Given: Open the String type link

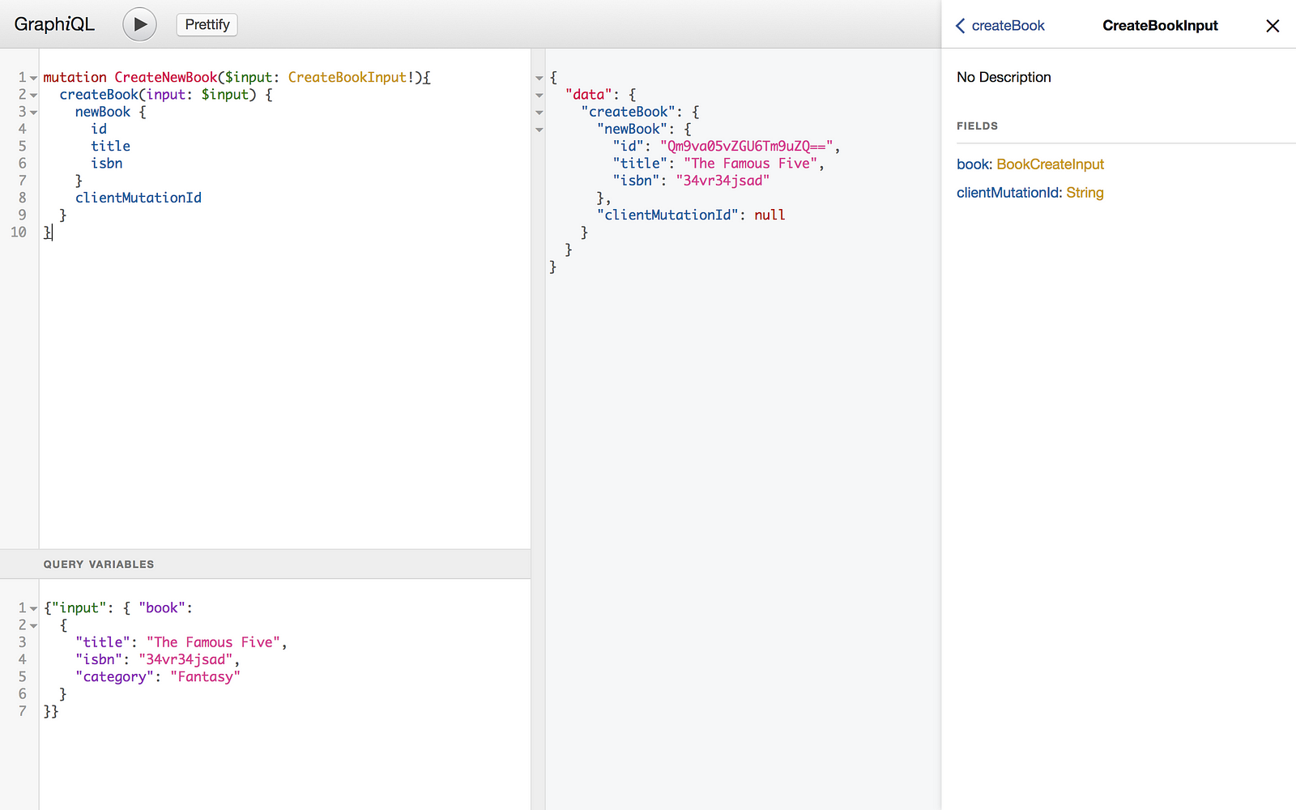Looking at the screenshot, I should (x=1085, y=193).
